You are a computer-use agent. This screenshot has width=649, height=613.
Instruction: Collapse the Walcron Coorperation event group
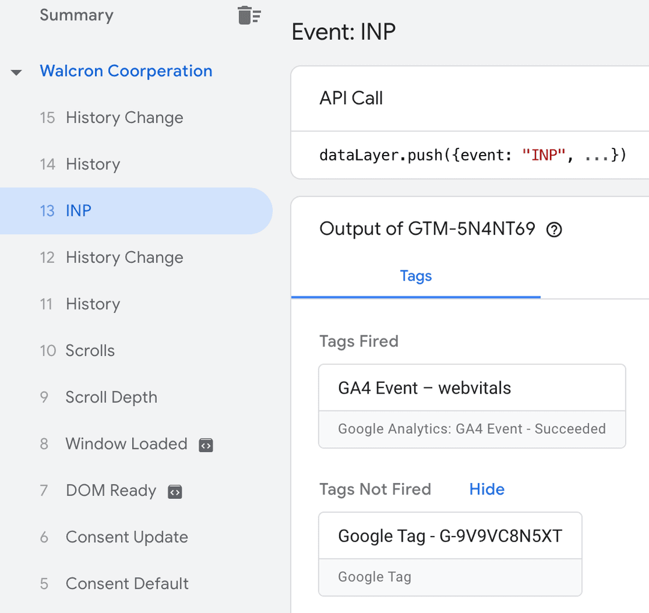point(16,71)
